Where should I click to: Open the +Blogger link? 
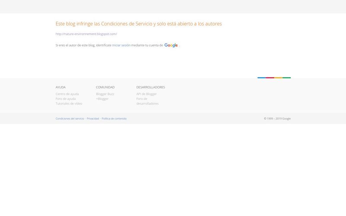[x=102, y=99]
